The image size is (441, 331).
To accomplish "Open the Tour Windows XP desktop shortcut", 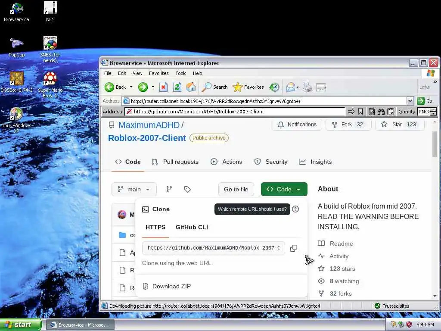I will click(x=17, y=120).
